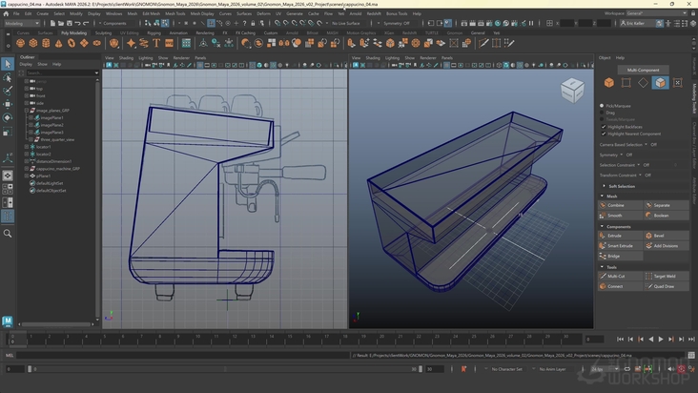Choose the Rotate tool in the toolbox
Viewport: 698px width, 393px height.
(8, 118)
